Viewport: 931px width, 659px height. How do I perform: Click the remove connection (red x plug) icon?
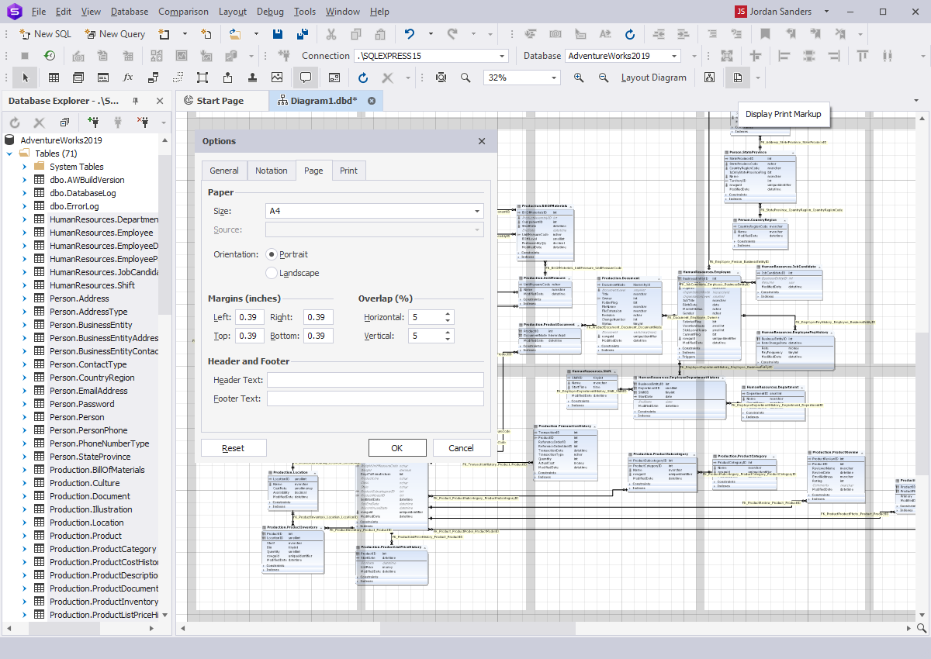pyautogui.click(x=143, y=122)
